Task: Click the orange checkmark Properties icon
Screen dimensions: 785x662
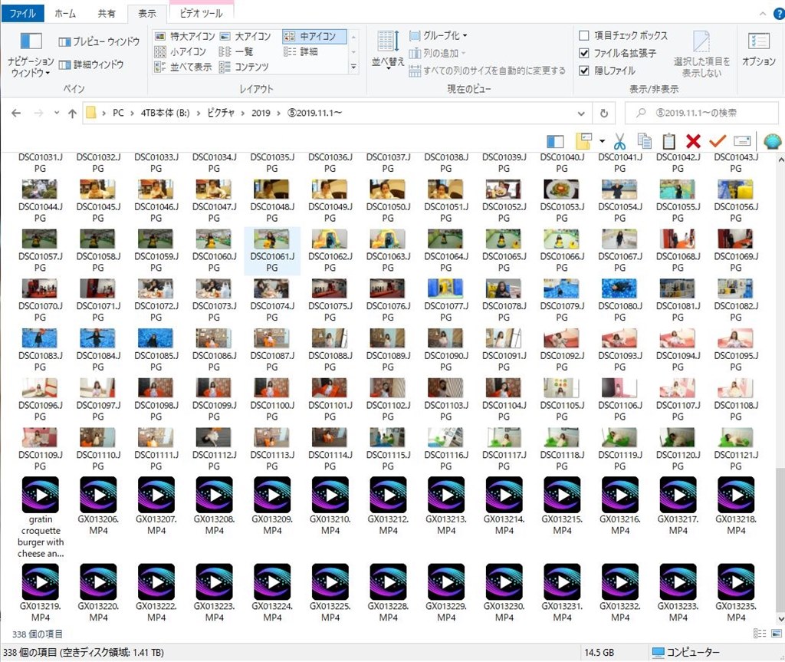Action: (718, 142)
